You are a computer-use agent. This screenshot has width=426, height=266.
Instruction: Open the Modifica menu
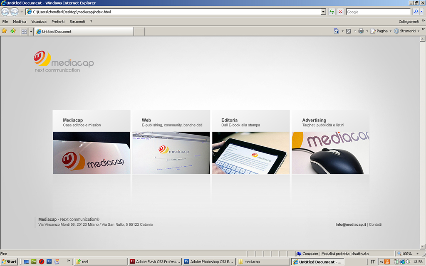(x=20, y=22)
